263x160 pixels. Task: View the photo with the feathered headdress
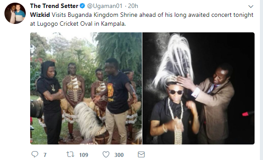[x=198, y=88]
